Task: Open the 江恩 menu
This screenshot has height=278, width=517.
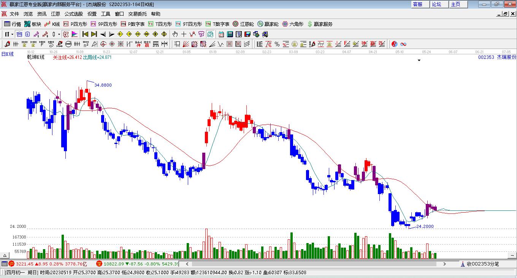Action: [x=56, y=14]
